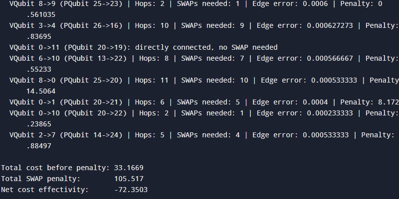Click the Total SWAP penalty value 105.517
This screenshot has width=399, height=199.
[129, 179]
